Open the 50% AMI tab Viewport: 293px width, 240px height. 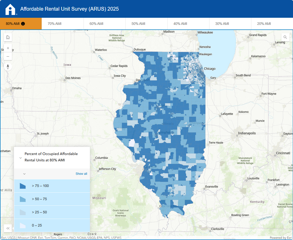click(146, 24)
